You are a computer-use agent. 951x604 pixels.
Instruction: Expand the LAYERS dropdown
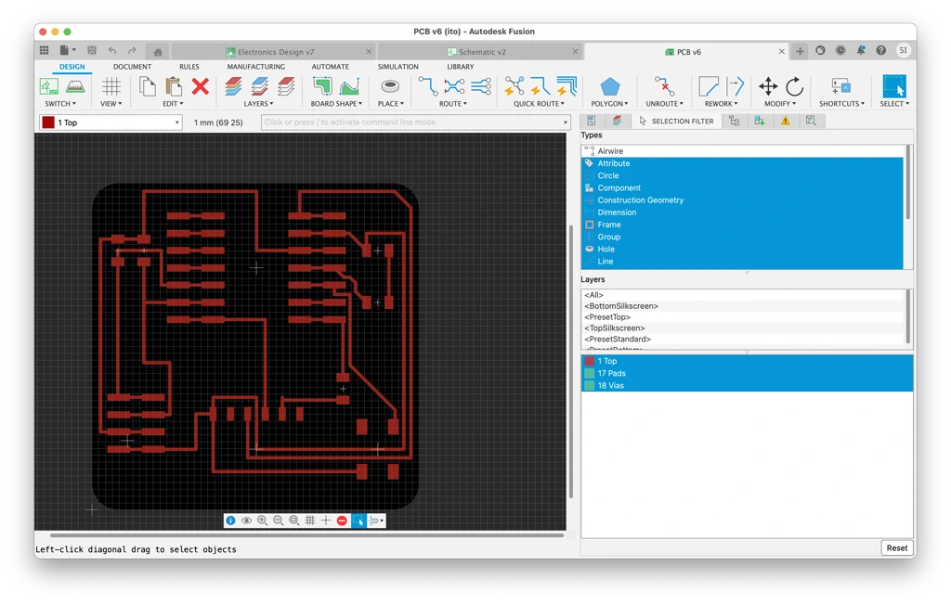coord(258,104)
